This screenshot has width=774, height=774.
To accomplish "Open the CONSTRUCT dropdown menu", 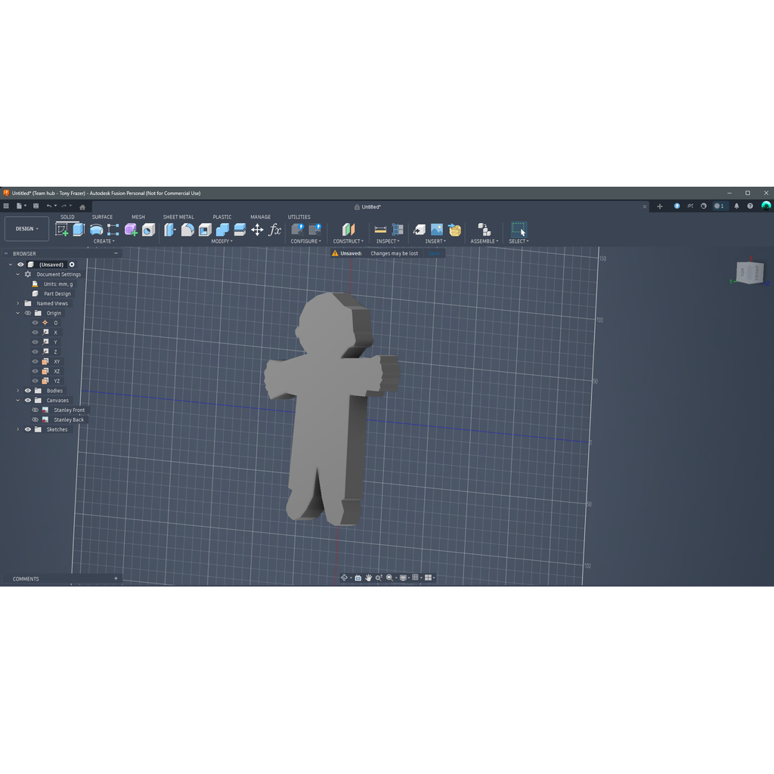I will tap(348, 241).
